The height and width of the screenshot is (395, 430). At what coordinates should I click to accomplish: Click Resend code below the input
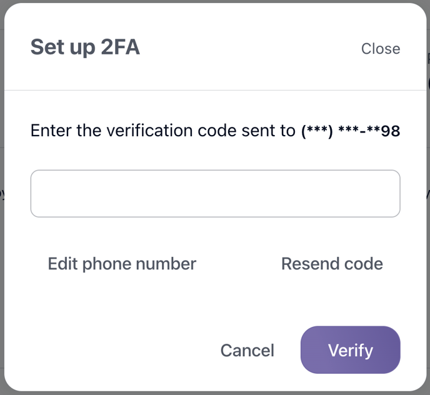(x=332, y=264)
